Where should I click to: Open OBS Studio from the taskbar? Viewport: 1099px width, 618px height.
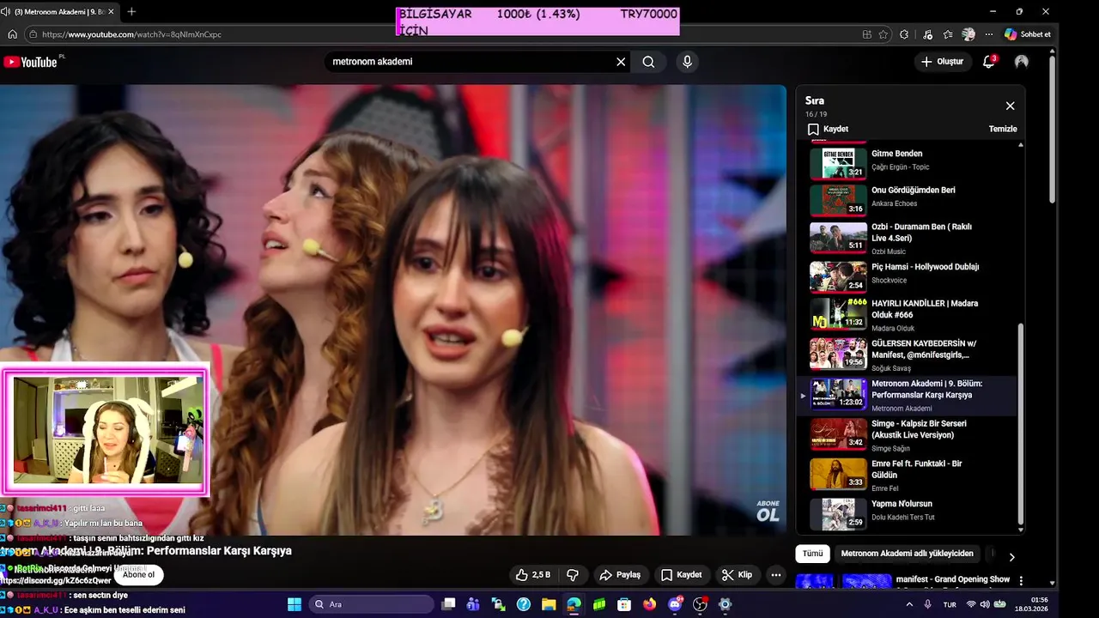coord(700,604)
